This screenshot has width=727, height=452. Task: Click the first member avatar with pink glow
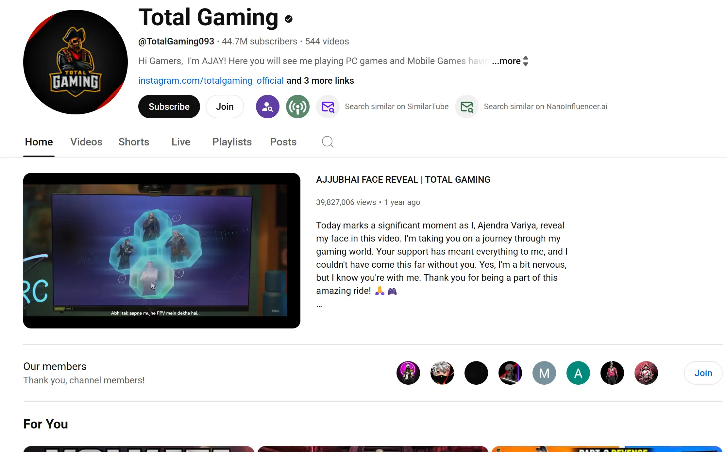(x=408, y=373)
